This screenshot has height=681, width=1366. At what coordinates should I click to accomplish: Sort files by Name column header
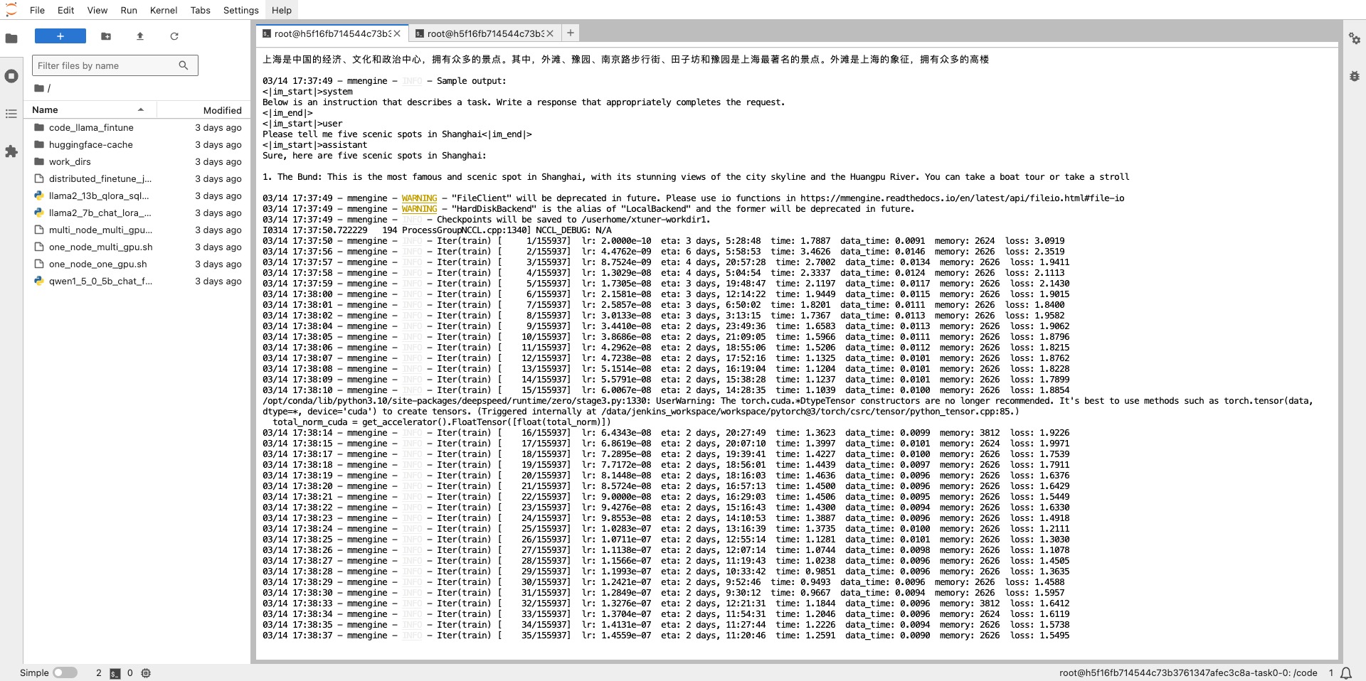pos(45,110)
